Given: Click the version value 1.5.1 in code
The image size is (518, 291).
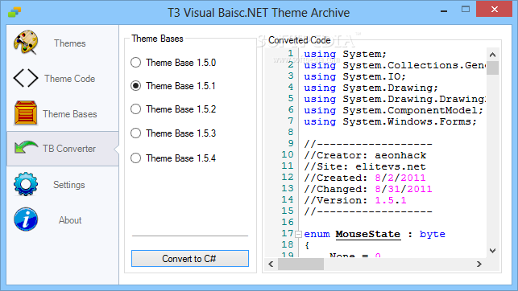Looking at the screenshot, I should click(x=391, y=200).
